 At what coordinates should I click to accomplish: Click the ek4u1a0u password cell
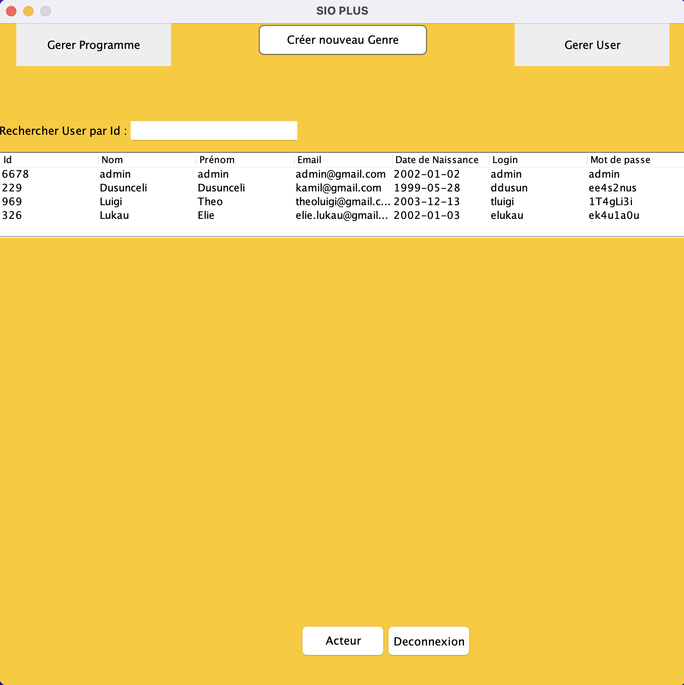click(614, 215)
